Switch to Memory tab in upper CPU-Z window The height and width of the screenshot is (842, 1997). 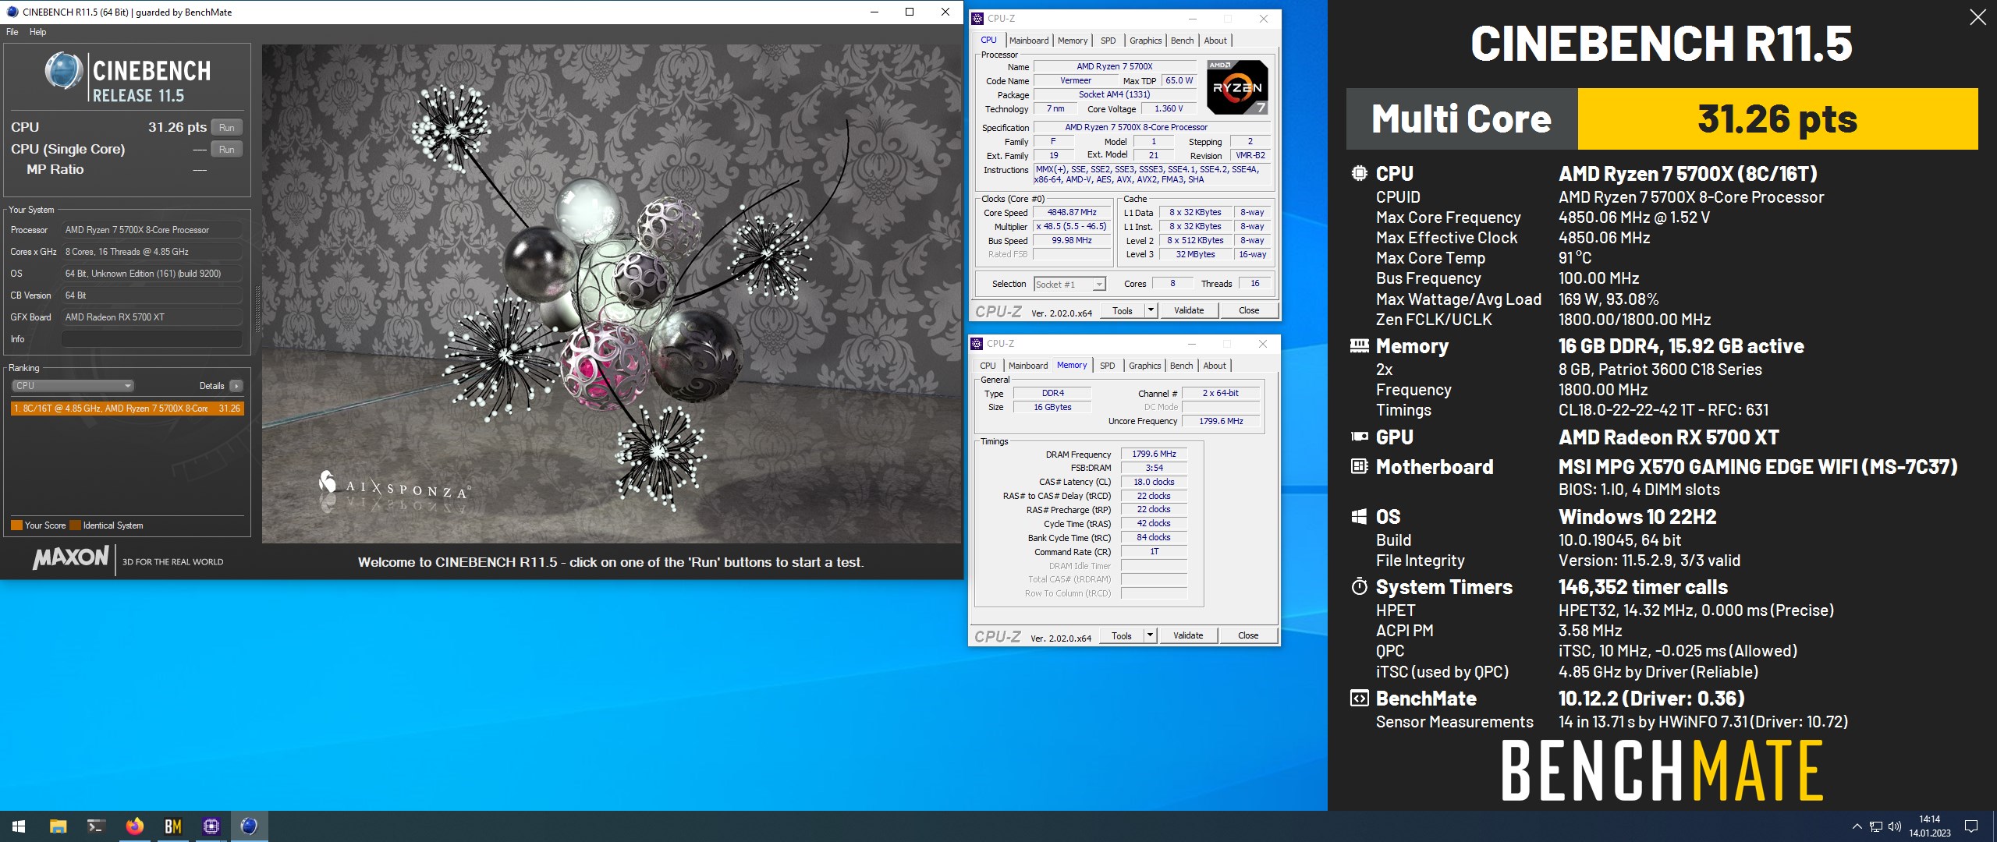click(x=1073, y=41)
